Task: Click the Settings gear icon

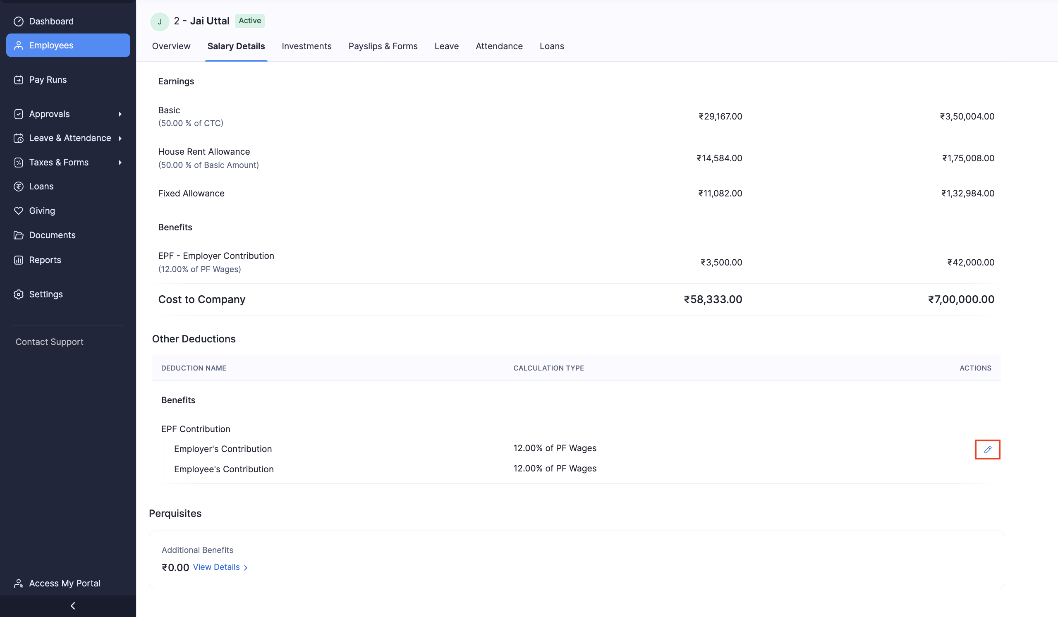Action: (19, 294)
